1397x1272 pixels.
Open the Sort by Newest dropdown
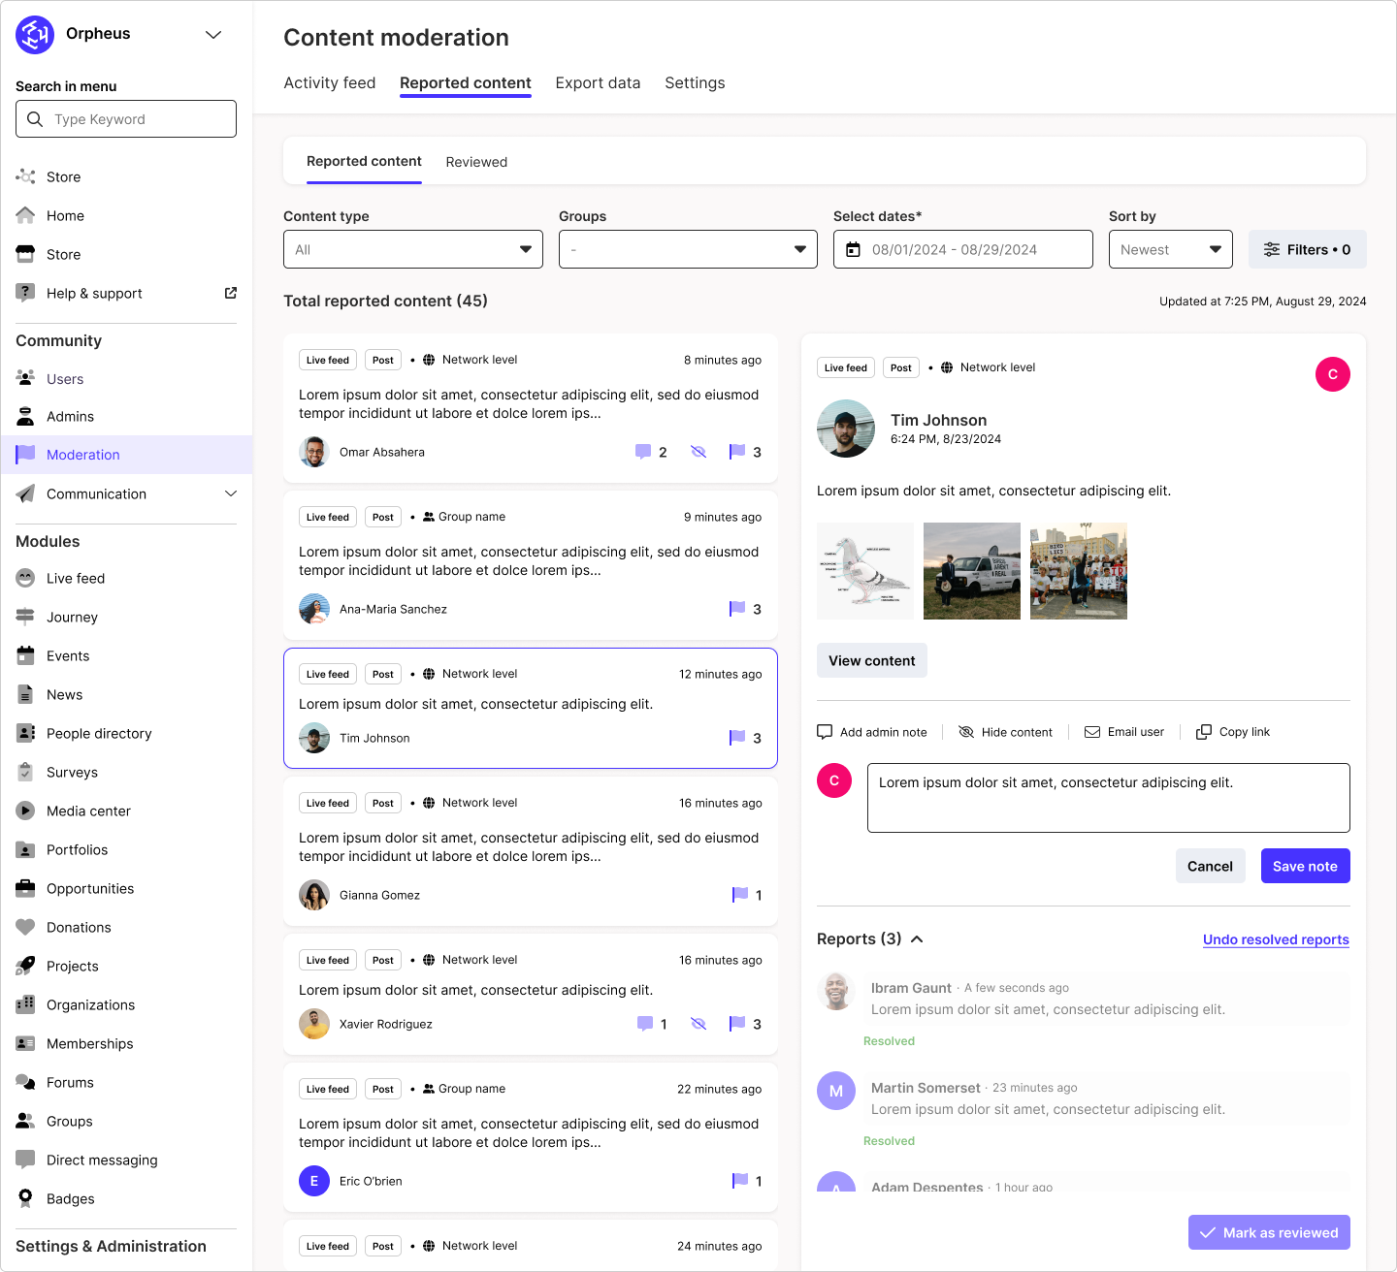coord(1171,249)
